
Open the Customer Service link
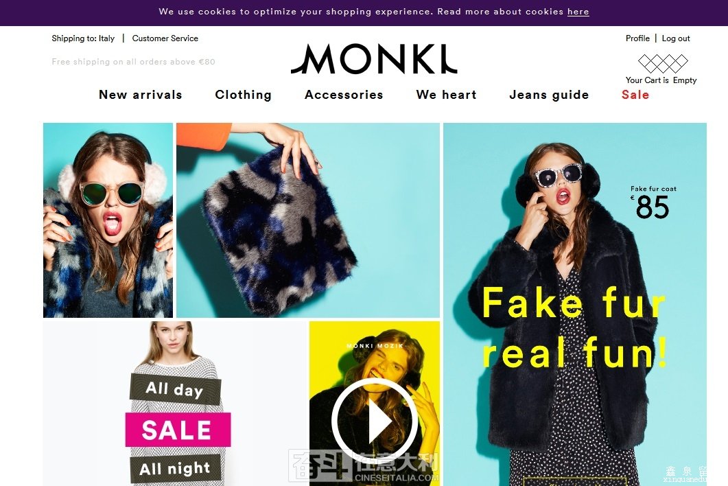tap(165, 38)
